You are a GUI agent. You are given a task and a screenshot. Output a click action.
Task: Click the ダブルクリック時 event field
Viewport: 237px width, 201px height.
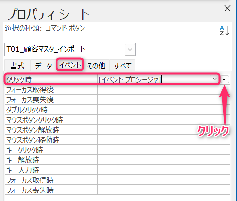click(x=164, y=110)
